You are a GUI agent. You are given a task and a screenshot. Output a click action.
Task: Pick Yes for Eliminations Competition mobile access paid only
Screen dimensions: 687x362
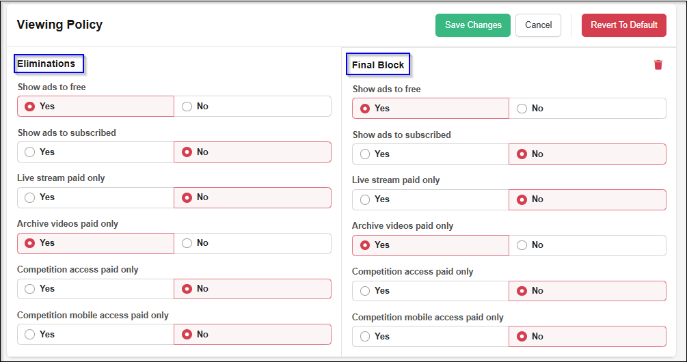[x=30, y=335]
